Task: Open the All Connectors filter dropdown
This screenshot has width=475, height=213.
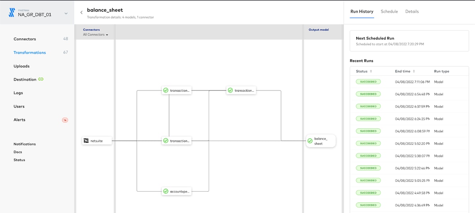Action: pyautogui.click(x=95, y=35)
